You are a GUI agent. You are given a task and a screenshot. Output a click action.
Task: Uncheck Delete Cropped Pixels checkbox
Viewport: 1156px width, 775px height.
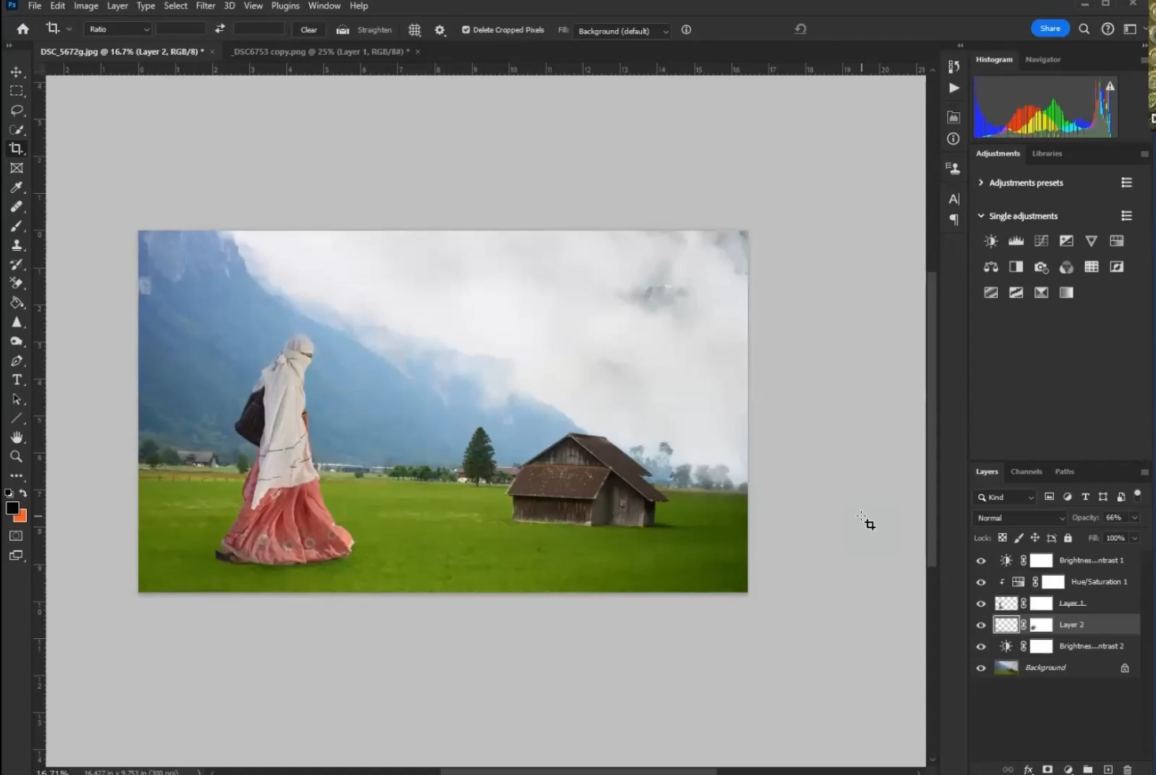click(x=466, y=30)
